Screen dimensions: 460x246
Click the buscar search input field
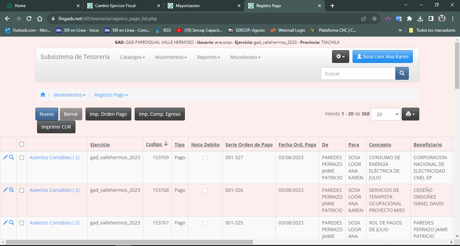[x=358, y=73]
